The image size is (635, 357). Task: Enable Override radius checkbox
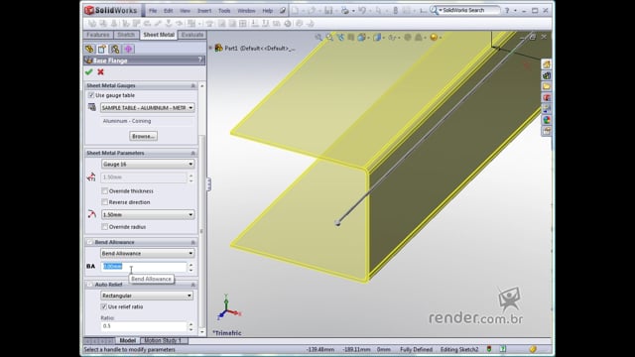tap(104, 227)
